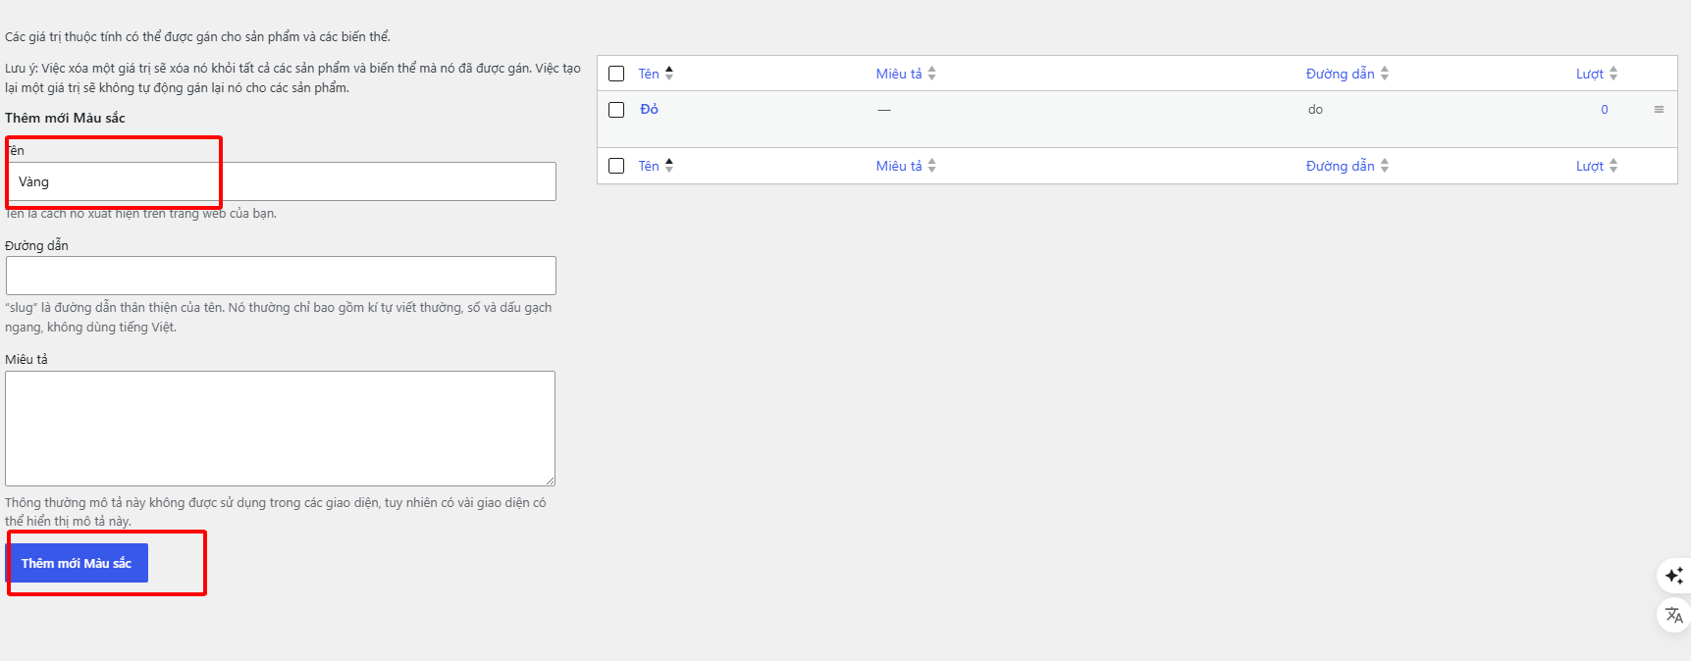The width and height of the screenshot is (1691, 661).
Task: Sort by Tên in the table header
Action: coord(649,74)
